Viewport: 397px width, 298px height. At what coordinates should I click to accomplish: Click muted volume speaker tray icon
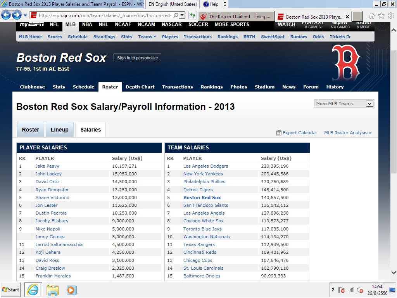coord(360,290)
